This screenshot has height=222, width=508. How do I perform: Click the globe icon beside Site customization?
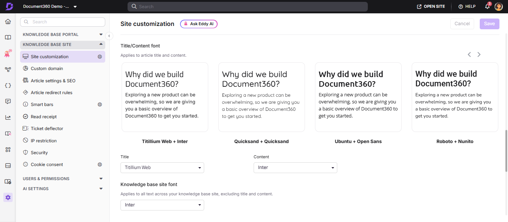tap(100, 57)
